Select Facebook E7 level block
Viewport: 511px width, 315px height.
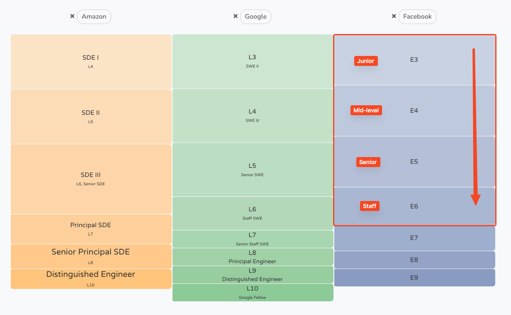(x=414, y=238)
